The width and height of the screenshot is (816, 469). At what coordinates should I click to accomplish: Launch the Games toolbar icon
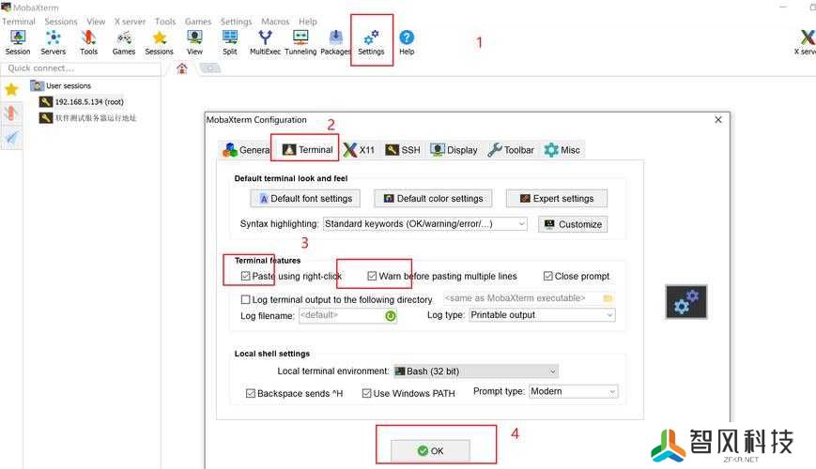tap(124, 42)
